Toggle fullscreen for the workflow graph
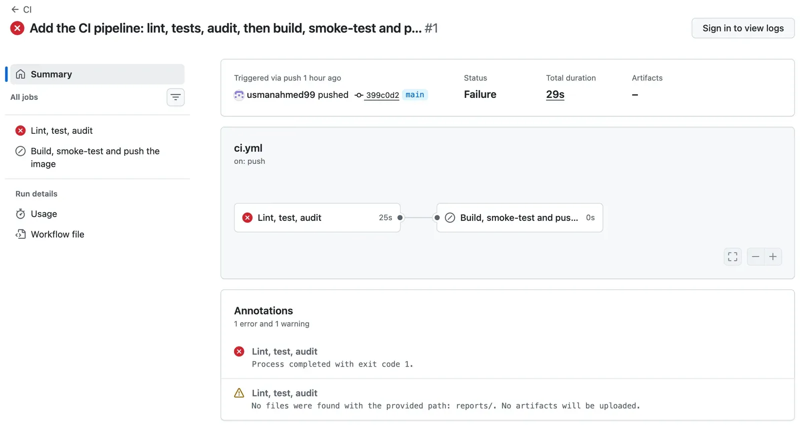 (732, 257)
